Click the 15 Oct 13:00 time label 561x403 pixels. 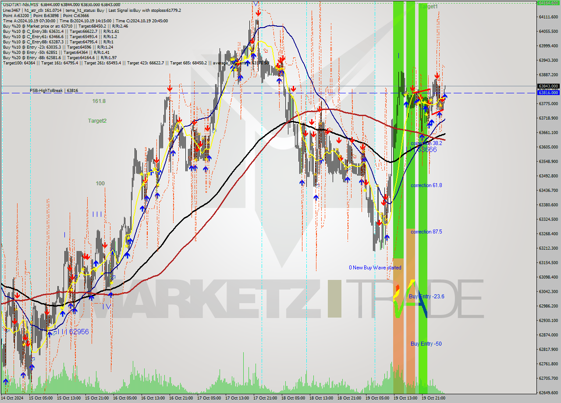pyautogui.click(x=68, y=398)
